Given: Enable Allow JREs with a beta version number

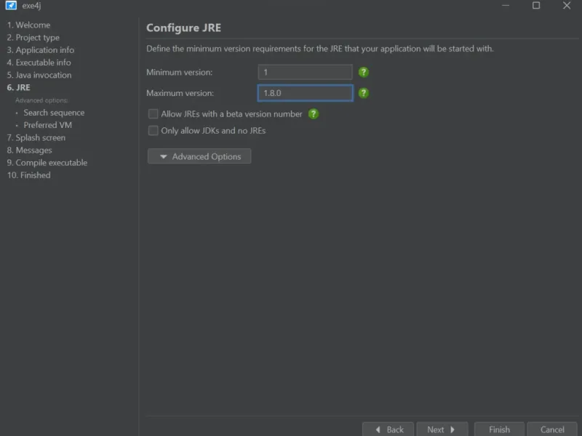Looking at the screenshot, I should coord(153,114).
